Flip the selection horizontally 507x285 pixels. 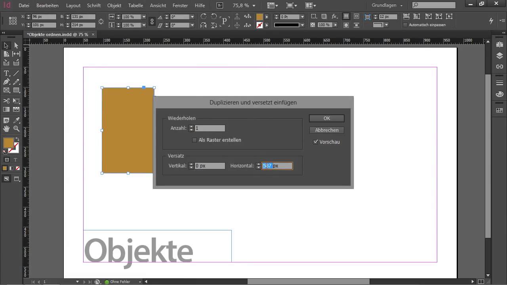tap(203, 25)
